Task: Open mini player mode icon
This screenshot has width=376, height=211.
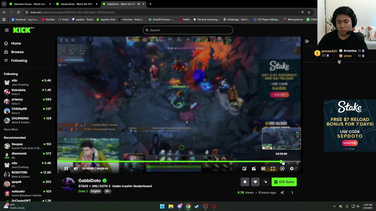Action: (x=244, y=169)
